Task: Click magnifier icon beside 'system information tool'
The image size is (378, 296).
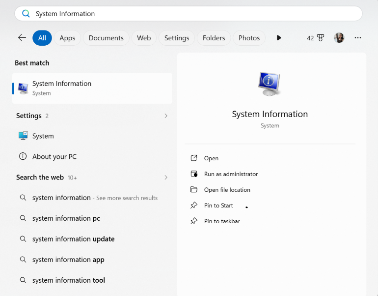Action: point(23,280)
